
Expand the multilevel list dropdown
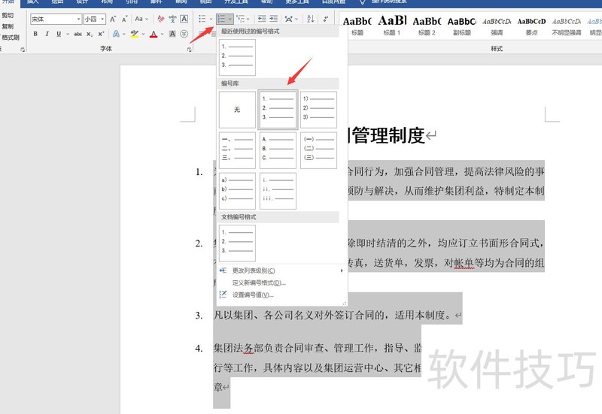pyautogui.click(x=244, y=19)
